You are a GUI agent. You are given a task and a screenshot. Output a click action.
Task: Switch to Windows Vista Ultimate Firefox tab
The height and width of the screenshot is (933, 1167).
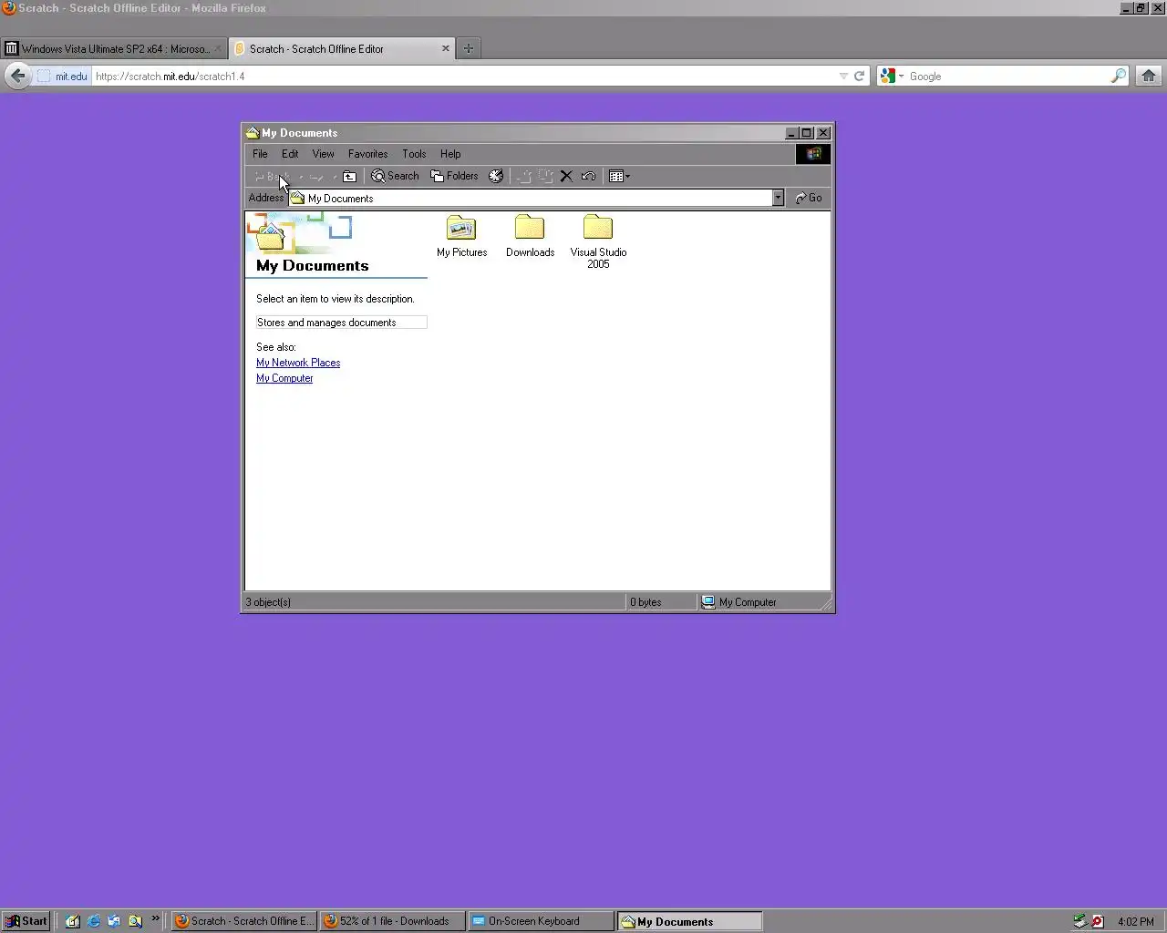(x=113, y=48)
